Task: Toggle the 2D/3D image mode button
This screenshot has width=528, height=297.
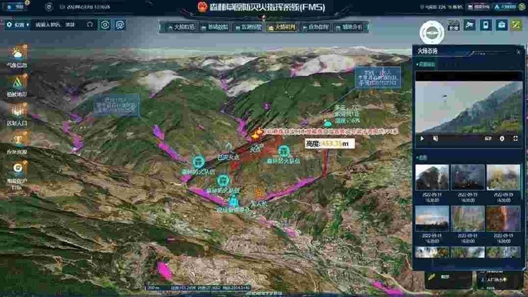Action: (453, 25)
